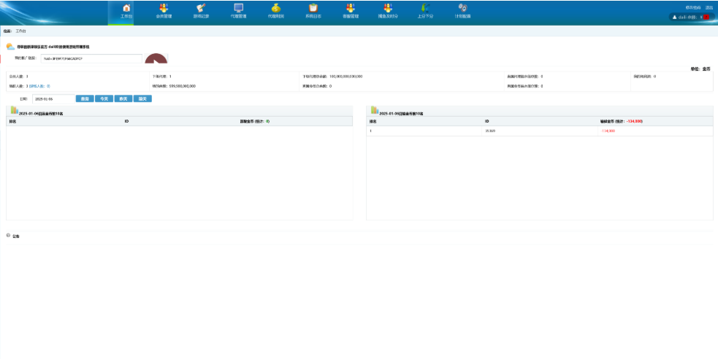Select the 前天 day-before-yesterday button

[142, 99]
